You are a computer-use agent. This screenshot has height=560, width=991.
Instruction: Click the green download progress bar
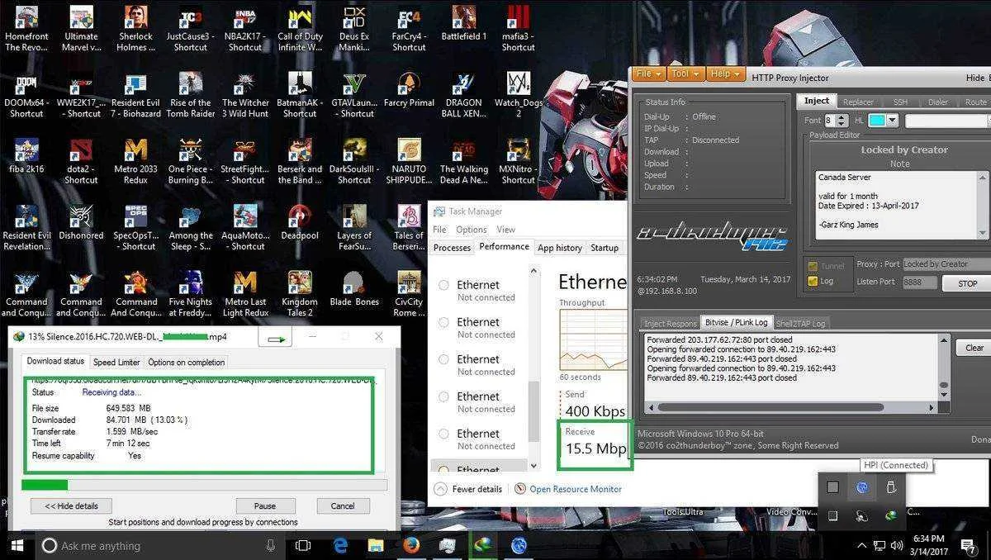204,485
